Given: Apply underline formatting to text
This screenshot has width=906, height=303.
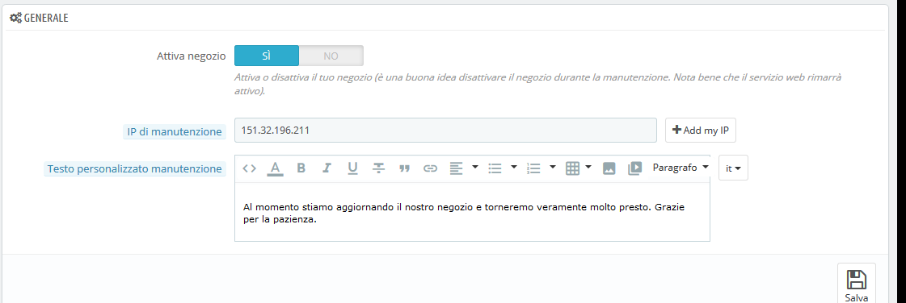Looking at the screenshot, I should tap(352, 168).
